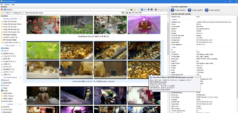Select the Color primaries BT.2020 row

(x=203, y=108)
